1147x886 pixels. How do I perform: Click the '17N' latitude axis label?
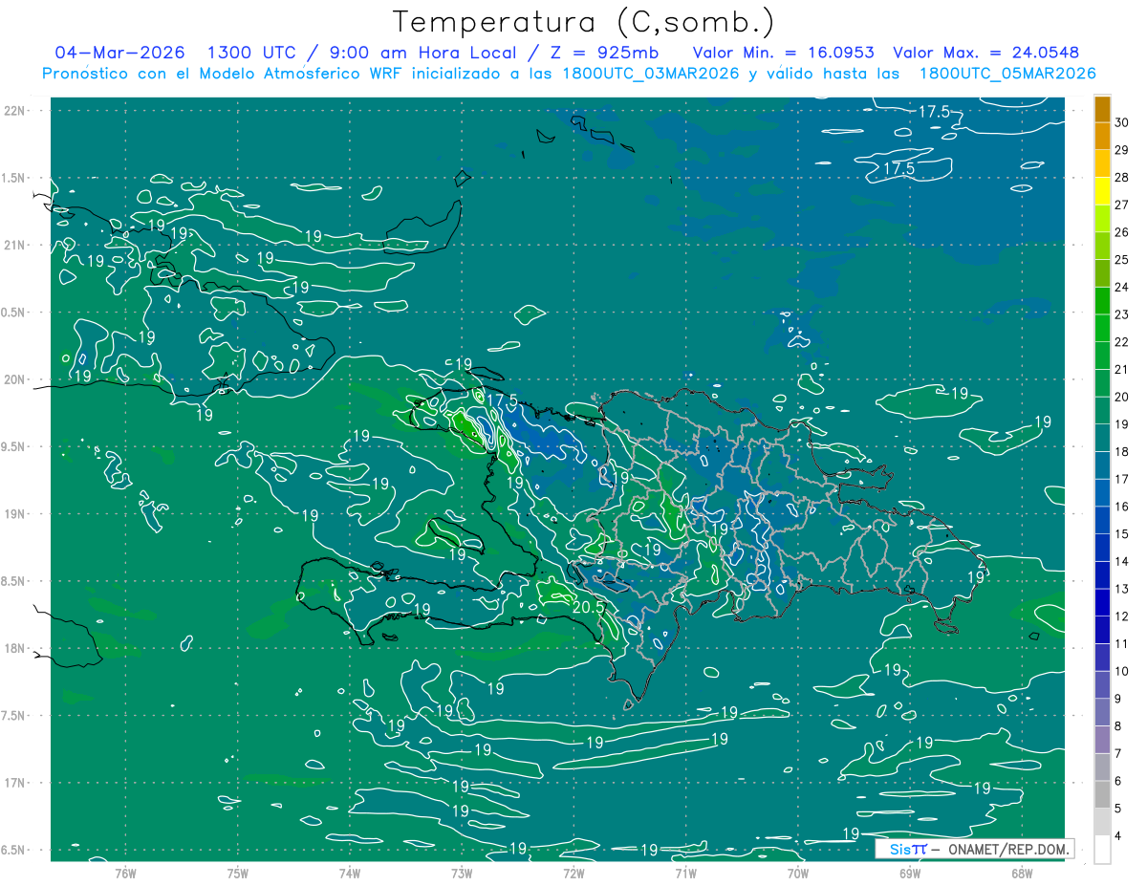[x=16, y=783]
